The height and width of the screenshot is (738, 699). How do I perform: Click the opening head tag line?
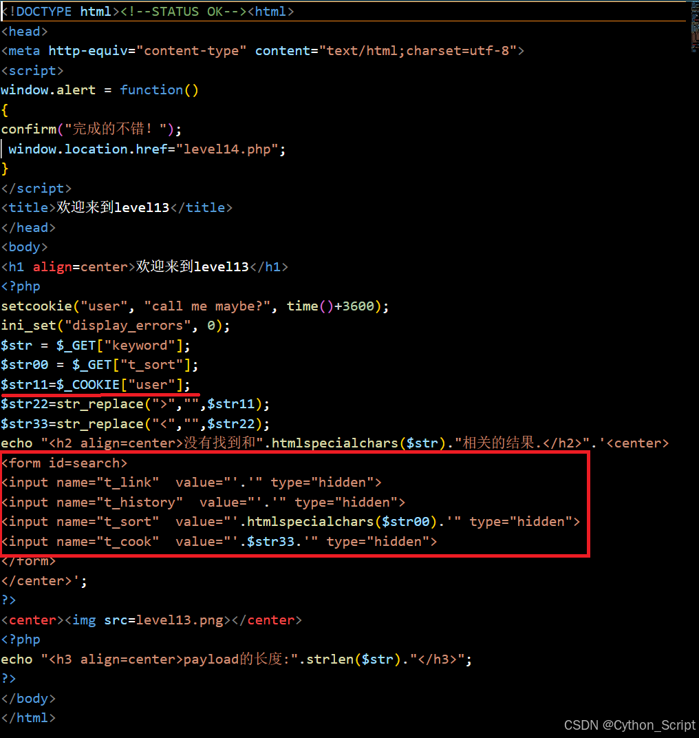25,32
